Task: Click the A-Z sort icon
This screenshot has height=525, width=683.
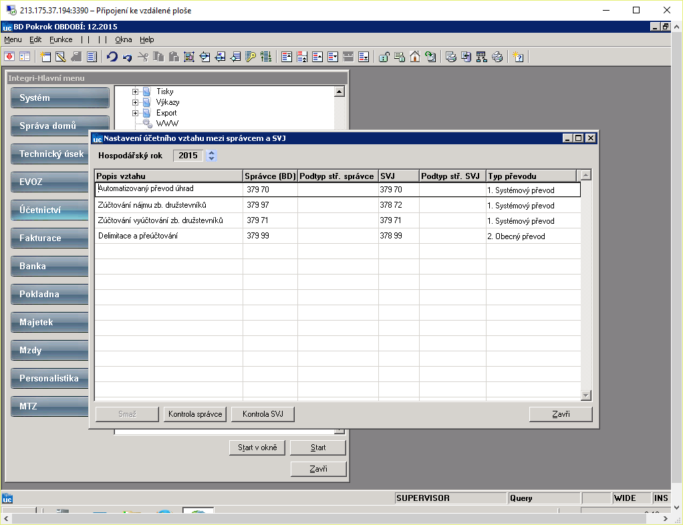Action: tap(266, 57)
